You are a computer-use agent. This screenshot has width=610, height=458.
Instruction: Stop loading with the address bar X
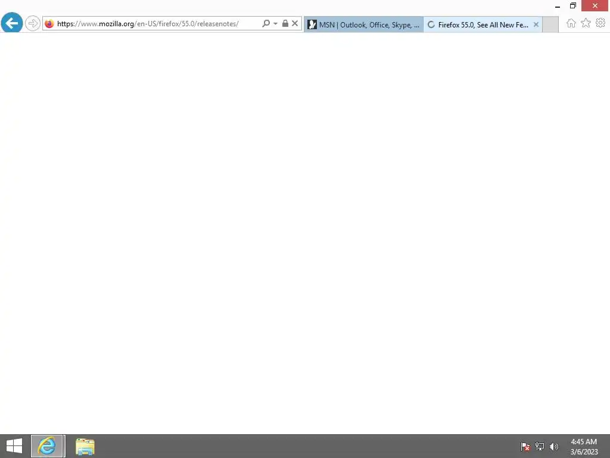pos(295,23)
